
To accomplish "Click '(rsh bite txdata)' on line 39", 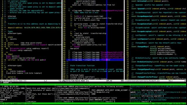I will [x=33, y=73].
